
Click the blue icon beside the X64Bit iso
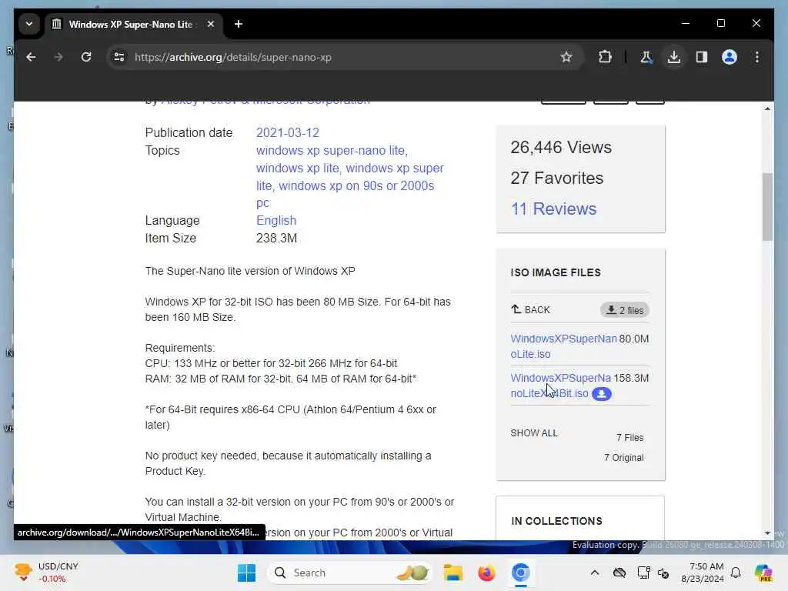[602, 393]
